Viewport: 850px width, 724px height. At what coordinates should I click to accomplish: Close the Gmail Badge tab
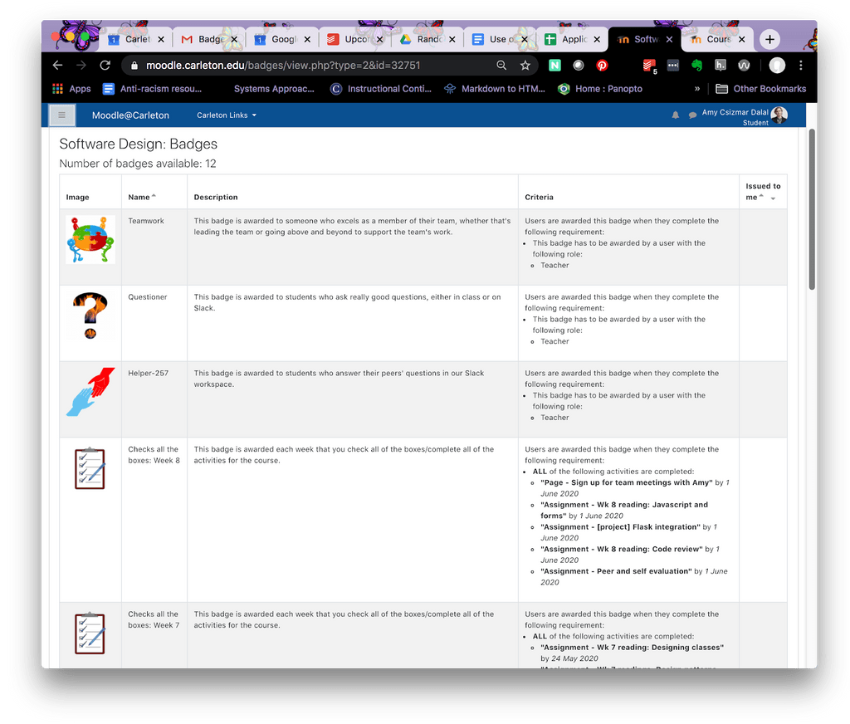(234, 39)
